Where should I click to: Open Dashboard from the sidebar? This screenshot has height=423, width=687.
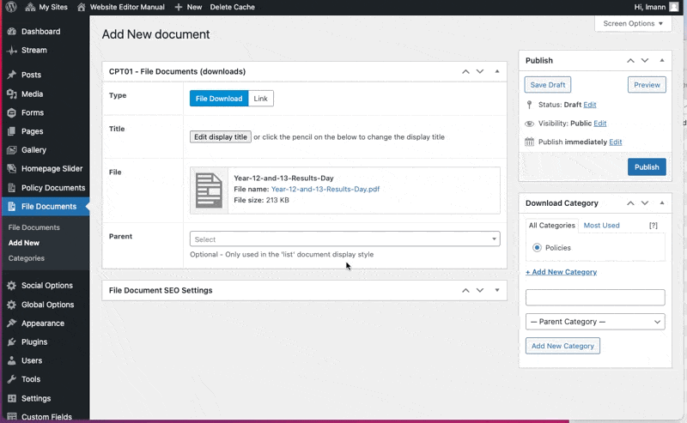(40, 32)
